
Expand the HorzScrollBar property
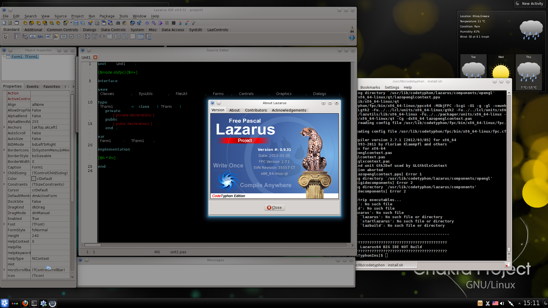4,270
